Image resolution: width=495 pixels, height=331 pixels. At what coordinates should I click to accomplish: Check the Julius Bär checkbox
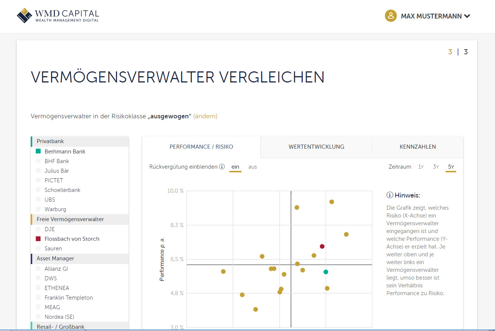tap(38, 170)
